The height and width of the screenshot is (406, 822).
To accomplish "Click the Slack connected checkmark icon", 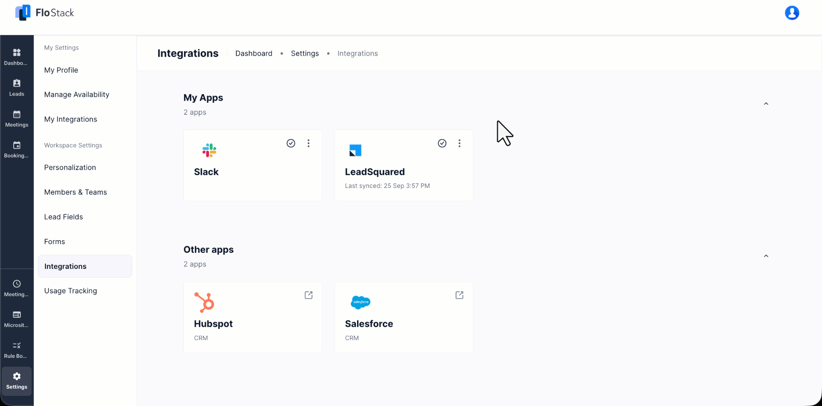I will point(291,143).
